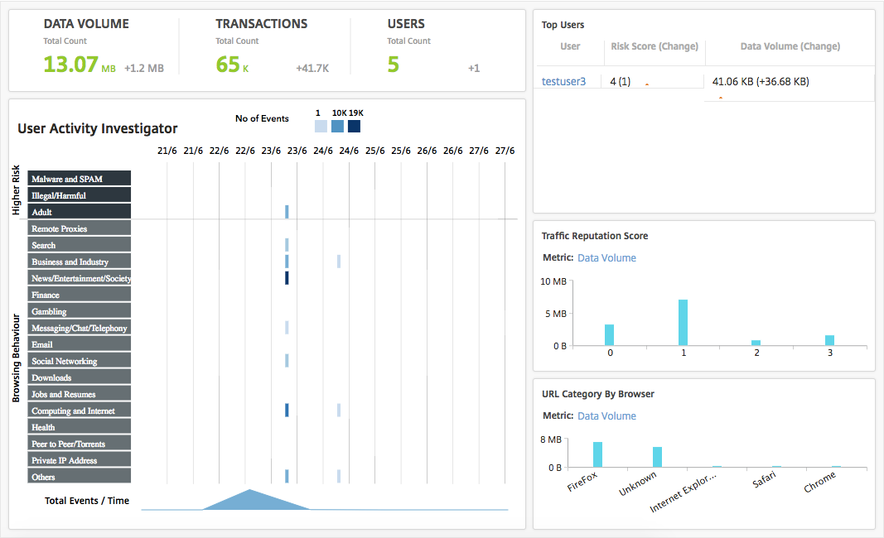Select the Malware and SPAM category row
This screenshot has width=884, height=538.
(79, 179)
